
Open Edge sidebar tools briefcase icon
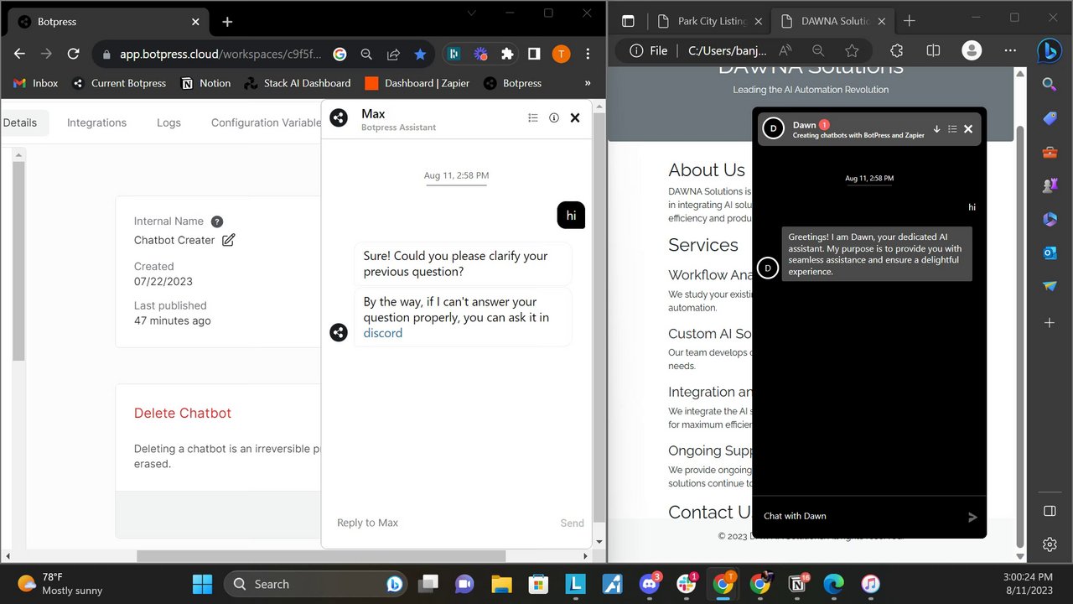tap(1050, 153)
